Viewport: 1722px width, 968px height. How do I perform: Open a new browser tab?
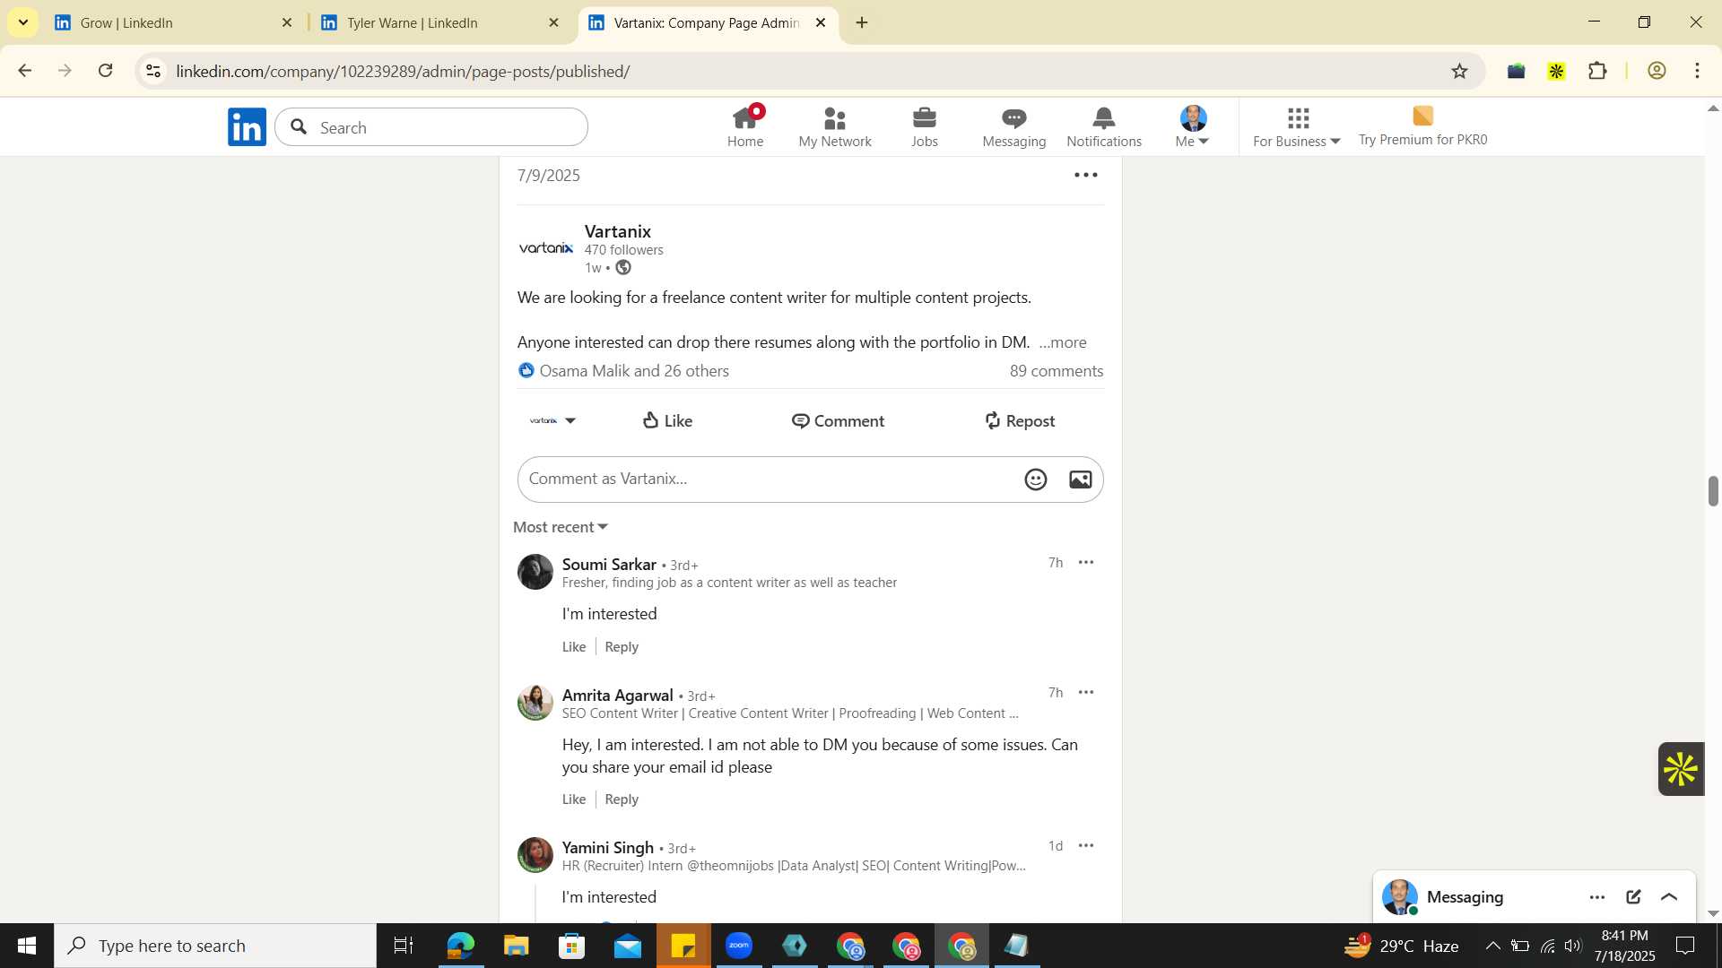[x=862, y=22]
